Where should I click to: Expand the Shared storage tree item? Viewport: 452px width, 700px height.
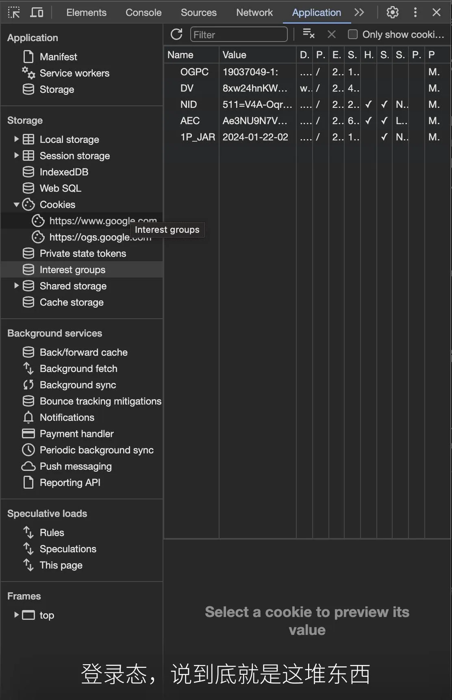17,286
